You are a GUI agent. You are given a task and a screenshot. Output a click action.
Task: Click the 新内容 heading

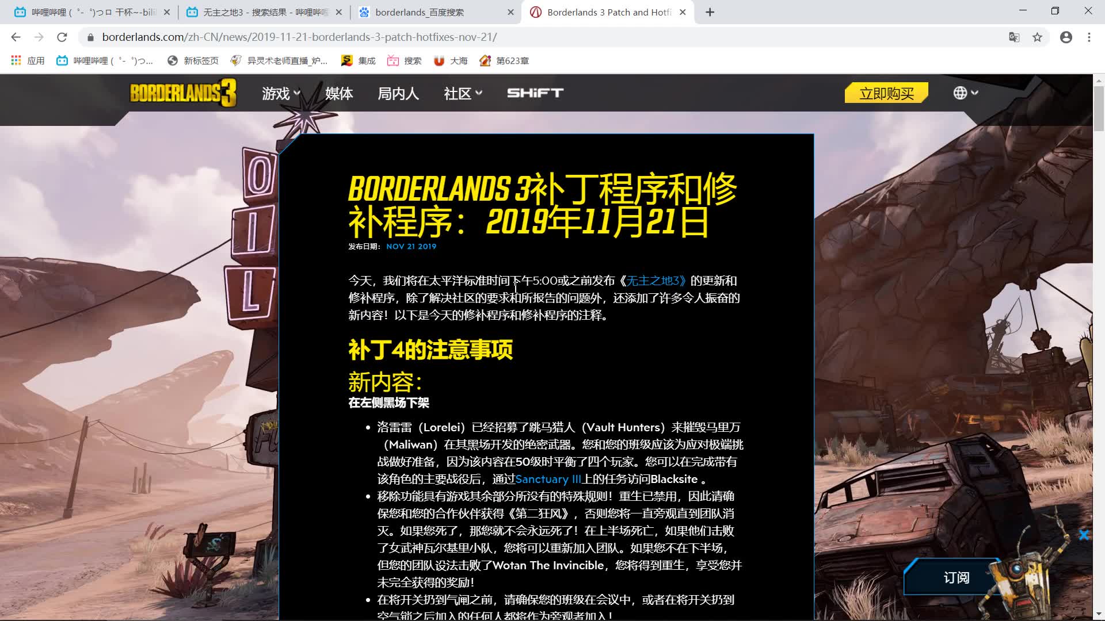(385, 382)
